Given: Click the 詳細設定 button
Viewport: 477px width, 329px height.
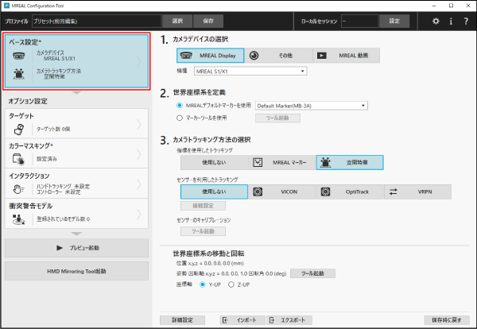Looking at the screenshot, I should pyautogui.click(x=182, y=320).
